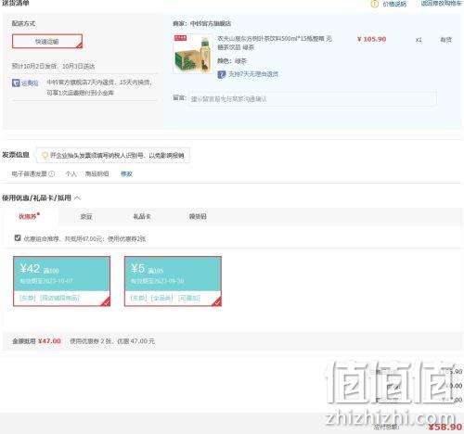Switch to the 礼品卡 tab
The image size is (464, 434).
(142, 216)
